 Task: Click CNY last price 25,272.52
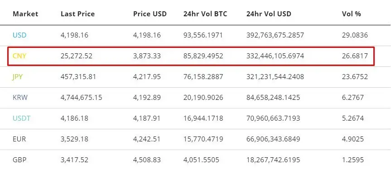(x=76, y=56)
